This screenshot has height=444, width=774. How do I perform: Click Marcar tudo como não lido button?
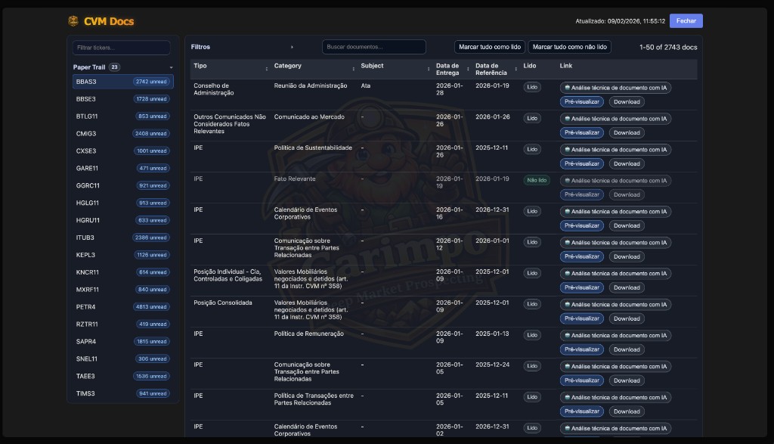click(x=569, y=47)
